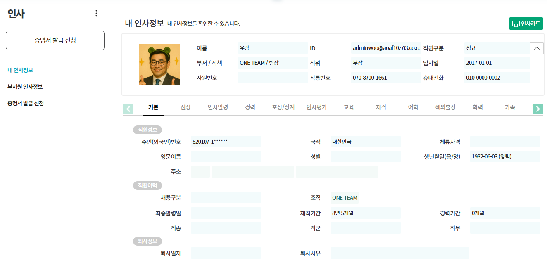Open the ONE TEAM organization link
Screen dimensions: 547x272
[x=344, y=198]
